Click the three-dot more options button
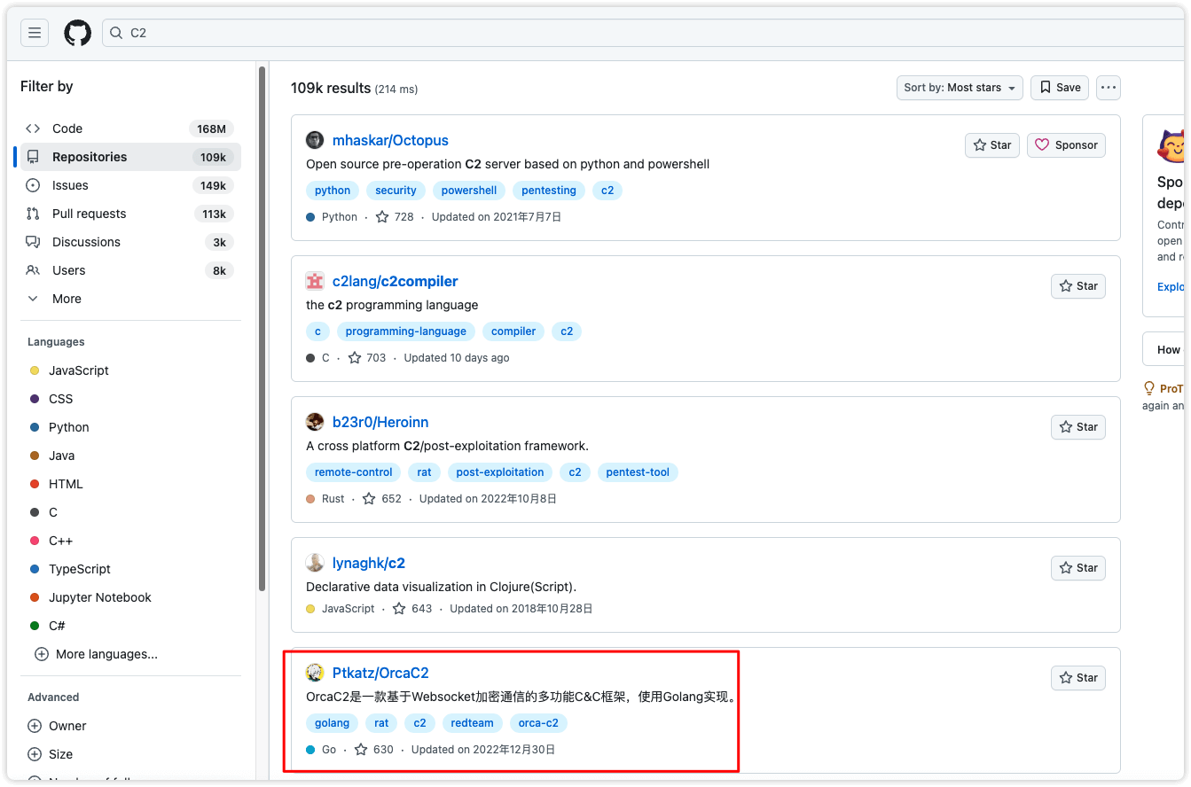Screen dimensions: 1191x787 1108,88
